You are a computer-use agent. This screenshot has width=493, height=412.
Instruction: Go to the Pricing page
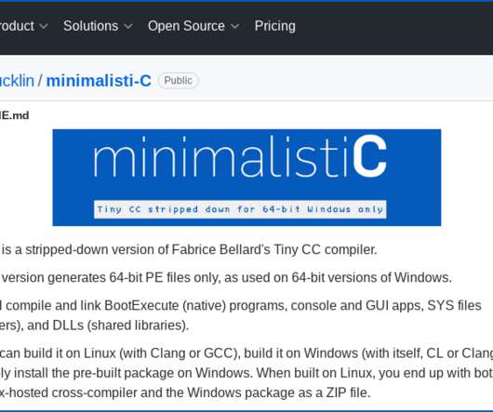[275, 26]
